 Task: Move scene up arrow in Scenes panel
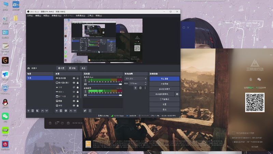click(42, 111)
